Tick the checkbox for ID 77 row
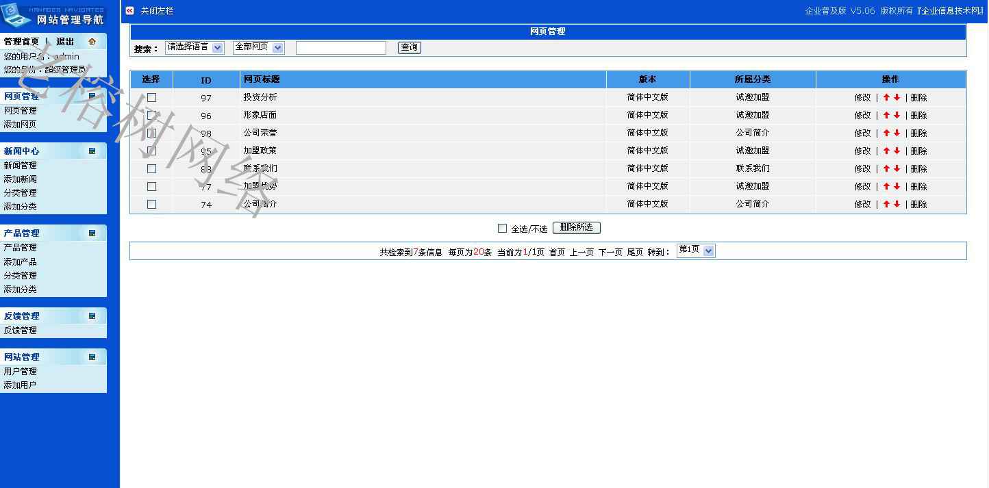This screenshot has width=989, height=488. [151, 186]
